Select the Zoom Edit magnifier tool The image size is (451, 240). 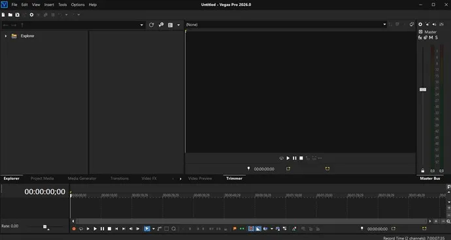coord(174,229)
